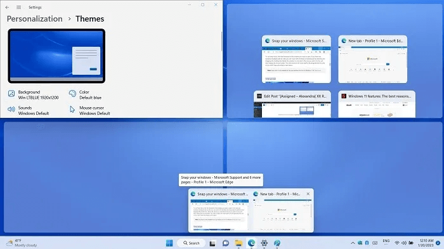Screen dimensions: 444x249
Task: Click the Settings gear taskbar icon
Action: coord(264,243)
